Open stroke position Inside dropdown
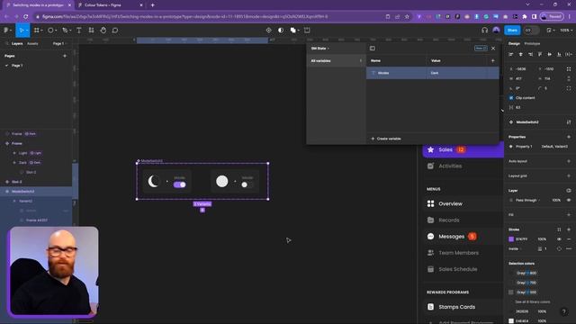 coord(515,248)
